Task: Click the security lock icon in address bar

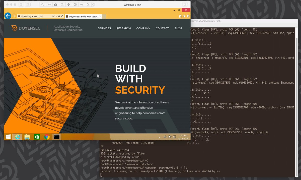Action: pyautogui.click(x=59, y=16)
